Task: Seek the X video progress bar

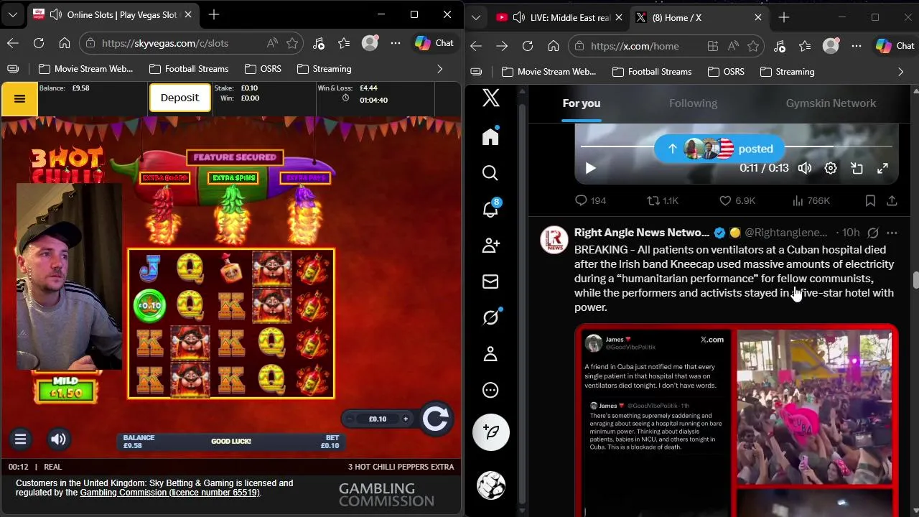Action: pos(736,146)
